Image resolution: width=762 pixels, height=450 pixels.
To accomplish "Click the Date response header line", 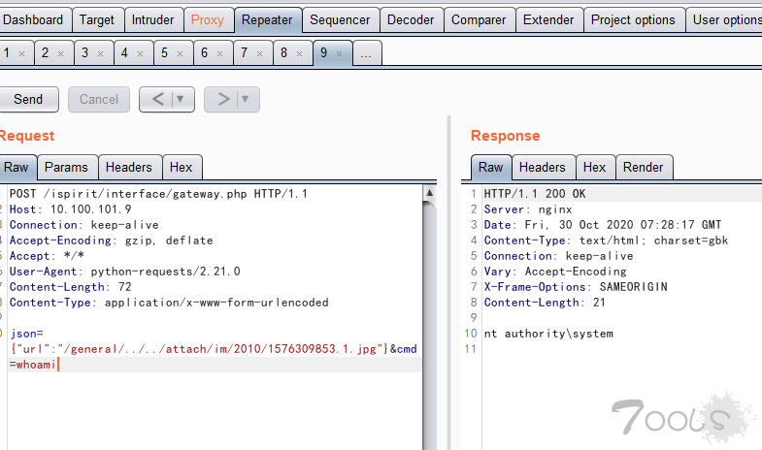I will tap(603, 225).
